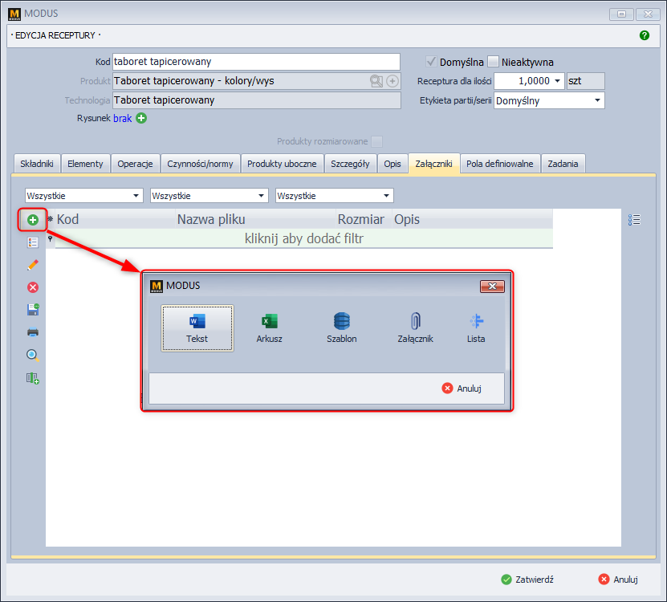Image resolution: width=667 pixels, height=602 pixels.
Task: Click the magnifier preview icon in sidebar
Action: click(33, 355)
